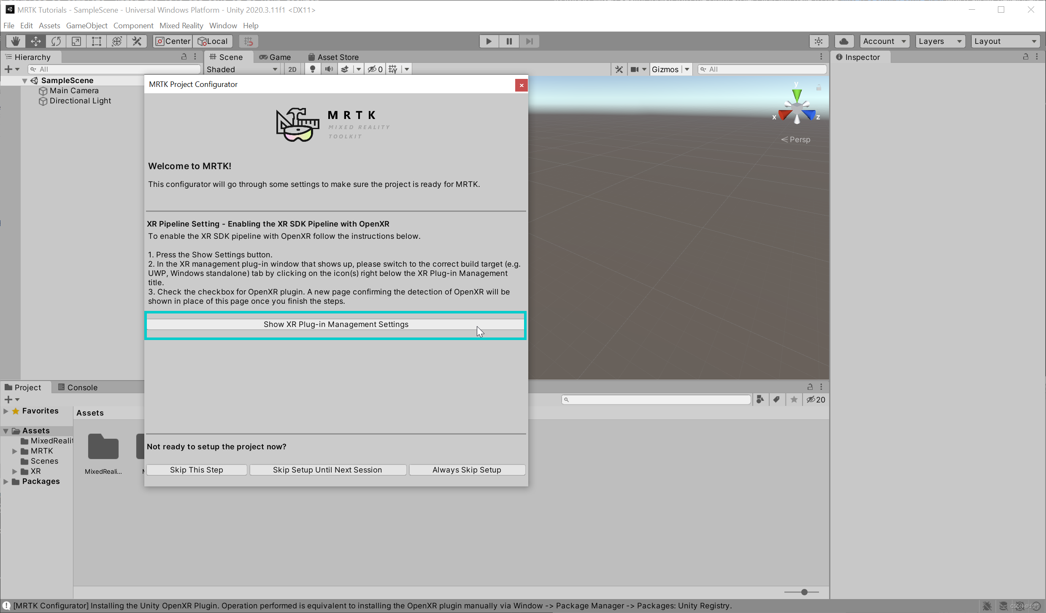Expand the MRTK folder
The height and width of the screenshot is (613, 1046).
click(x=14, y=451)
